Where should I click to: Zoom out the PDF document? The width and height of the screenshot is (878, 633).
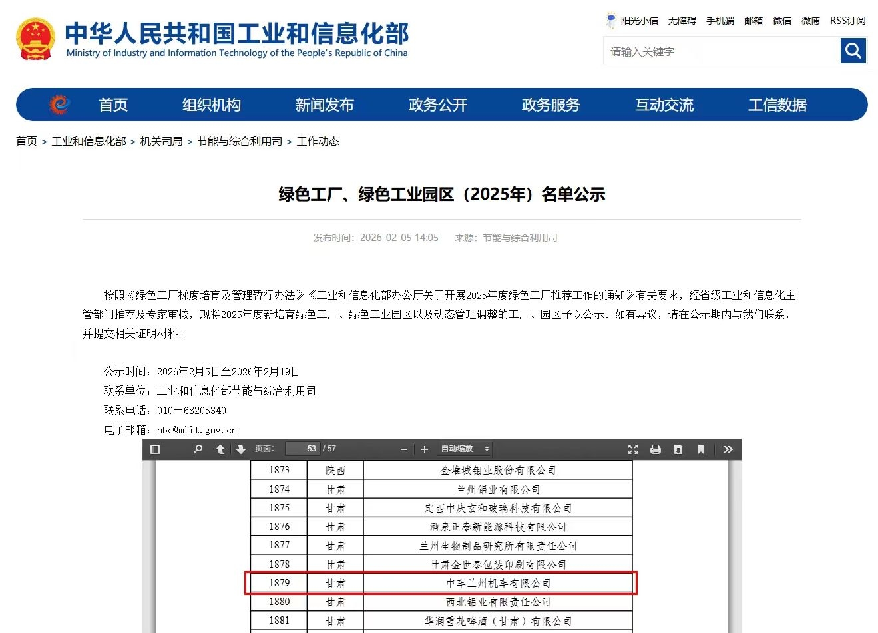click(403, 449)
